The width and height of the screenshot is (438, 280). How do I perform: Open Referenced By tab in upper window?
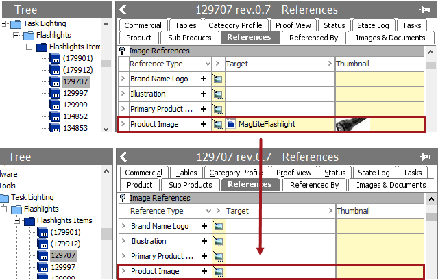314,38
